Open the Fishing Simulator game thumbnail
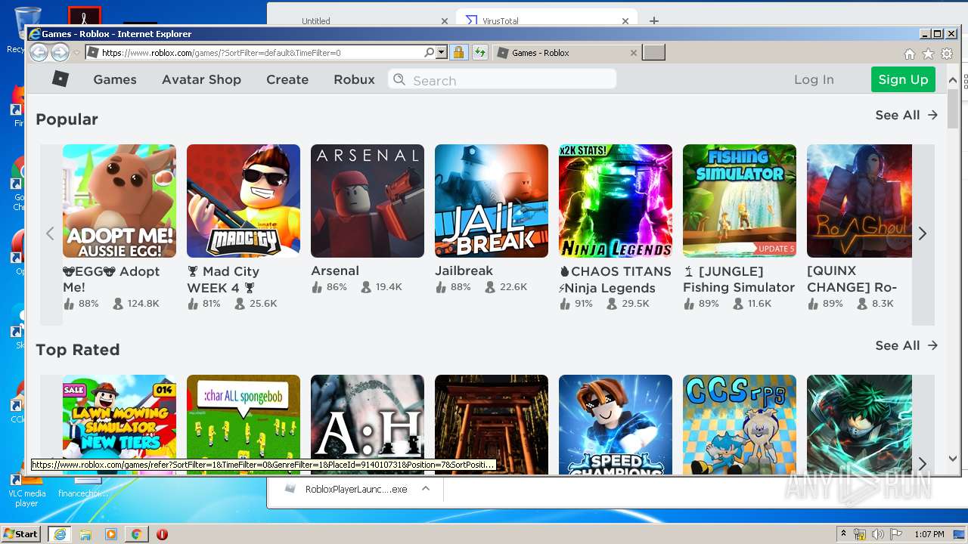Image resolution: width=968 pixels, height=544 pixels. click(740, 201)
